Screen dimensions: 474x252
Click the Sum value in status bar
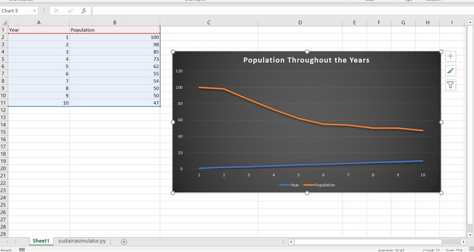tap(454, 250)
